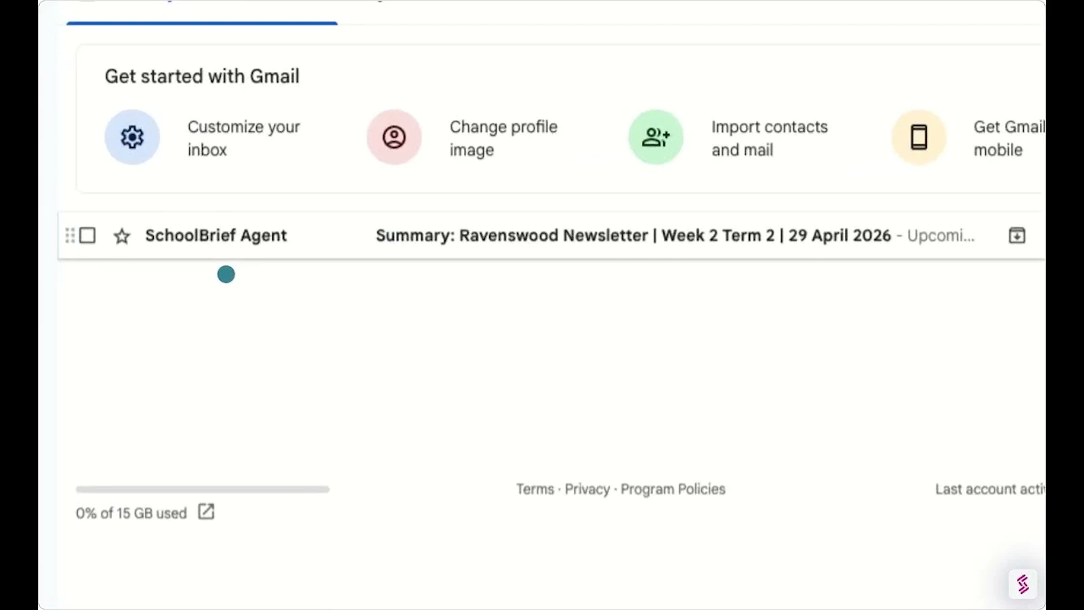Open the Change profile image icon

click(394, 137)
